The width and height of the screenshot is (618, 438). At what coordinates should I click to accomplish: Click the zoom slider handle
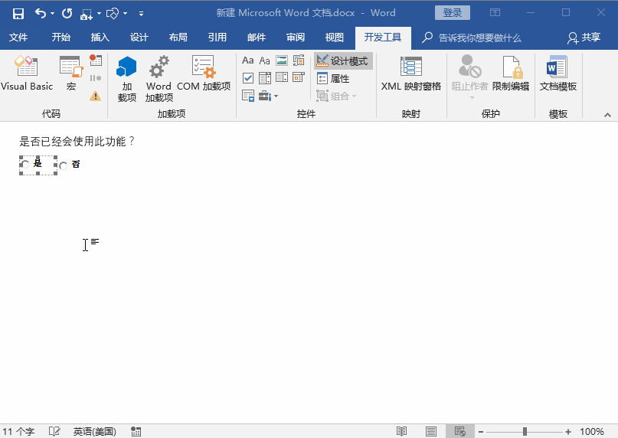[x=525, y=432]
